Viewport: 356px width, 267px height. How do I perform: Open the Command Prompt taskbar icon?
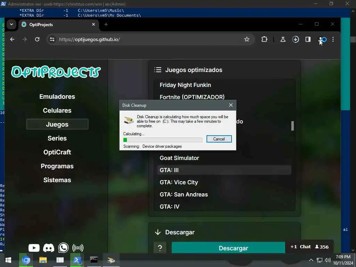pos(94,260)
